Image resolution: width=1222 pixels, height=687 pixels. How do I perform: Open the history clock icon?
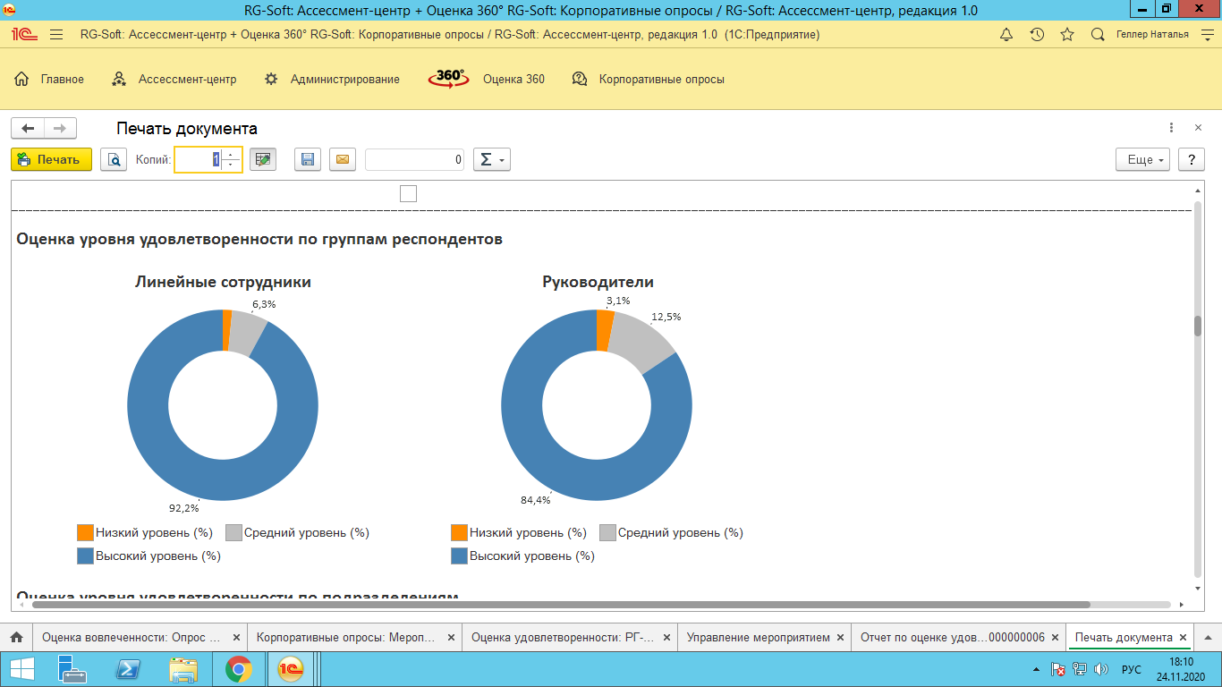[x=1037, y=35]
